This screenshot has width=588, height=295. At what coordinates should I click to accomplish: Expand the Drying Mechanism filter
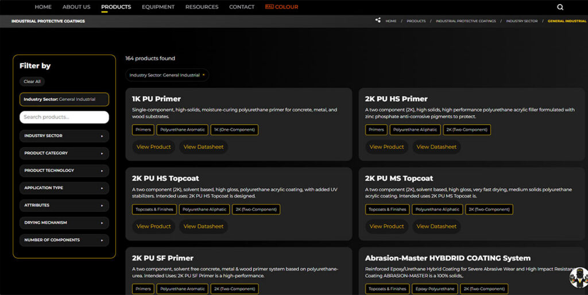click(x=64, y=223)
